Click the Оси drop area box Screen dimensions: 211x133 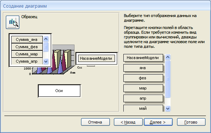point(59,91)
